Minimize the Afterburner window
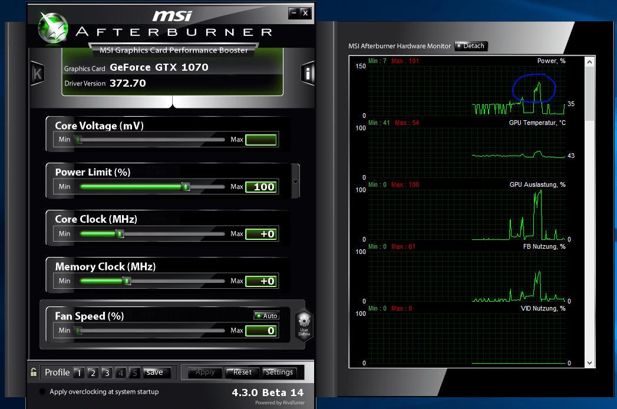The image size is (617, 409). tap(293, 14)
